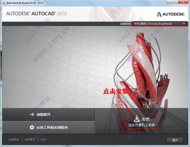
Task: Click the 安装 (Install on this computer) button
Action: point(142,121)
